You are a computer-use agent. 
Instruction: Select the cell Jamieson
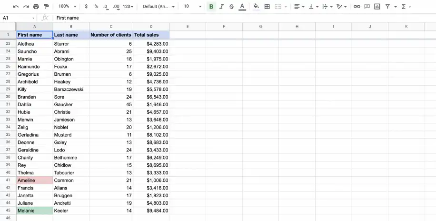(x=71, y=120)
